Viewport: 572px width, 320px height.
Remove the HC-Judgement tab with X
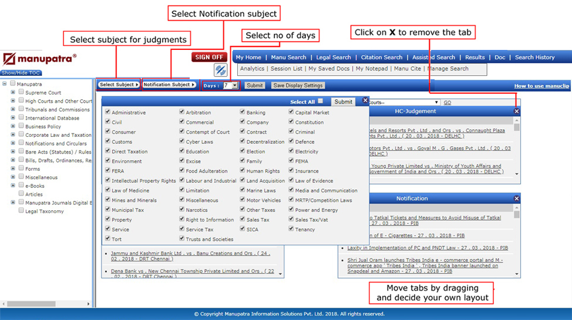click(x=516, y=112)
